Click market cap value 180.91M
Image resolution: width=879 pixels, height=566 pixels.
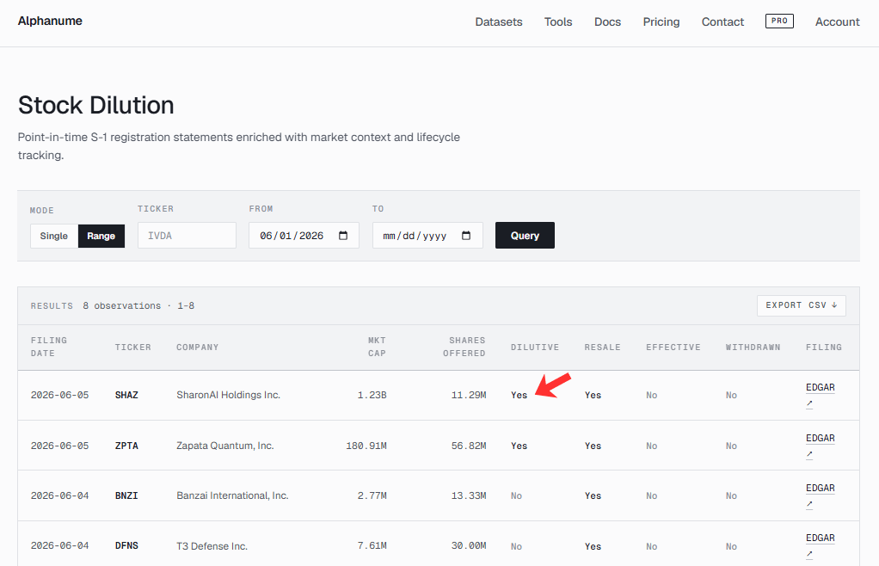tap(366, 446)
